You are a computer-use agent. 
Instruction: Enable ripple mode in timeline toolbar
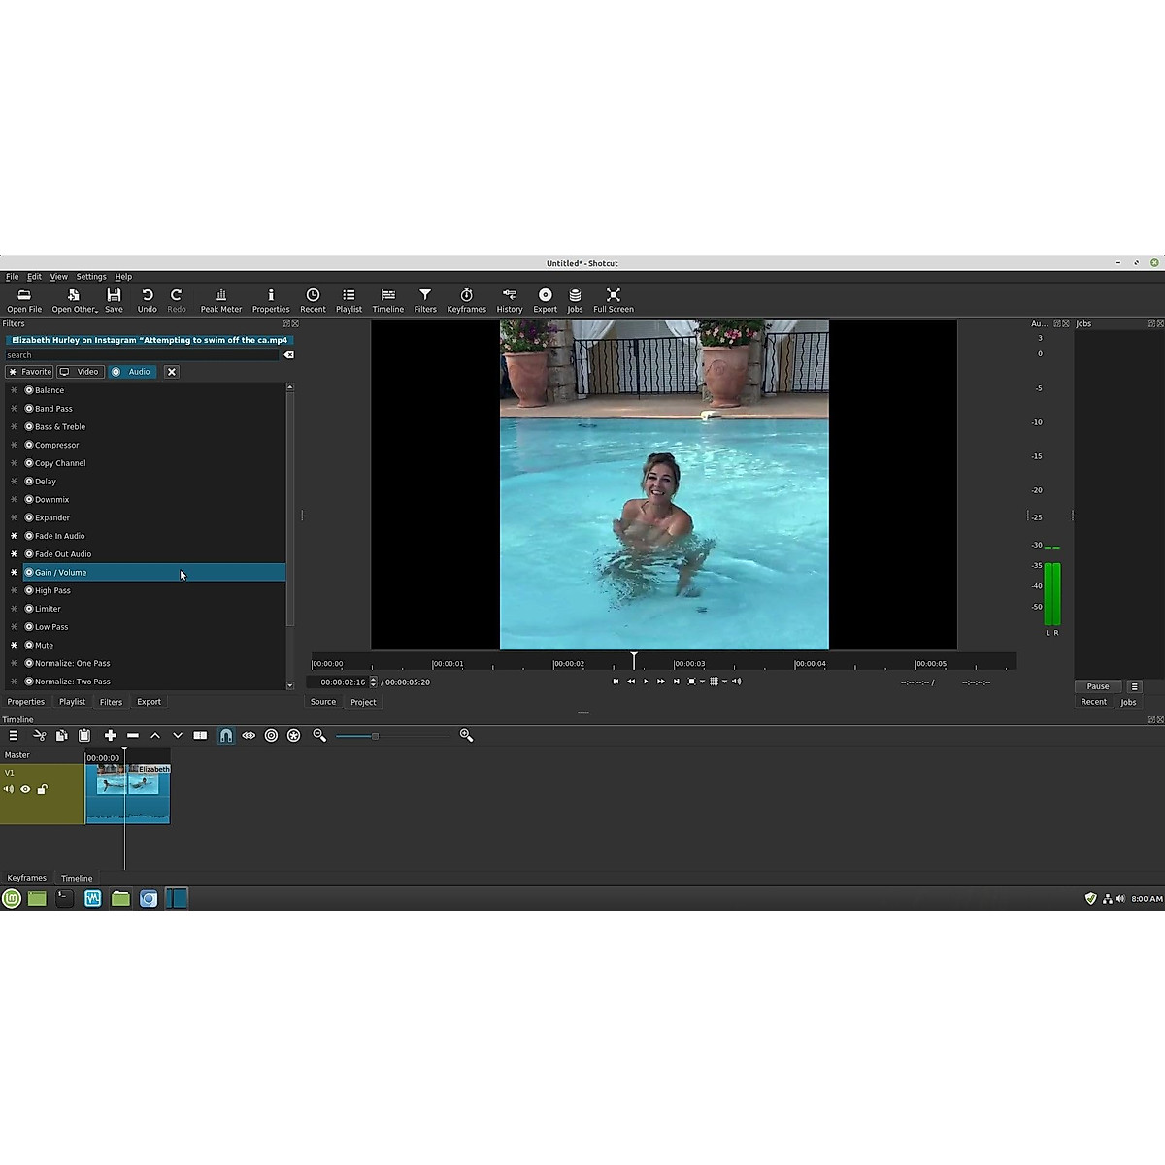point(271,736)
